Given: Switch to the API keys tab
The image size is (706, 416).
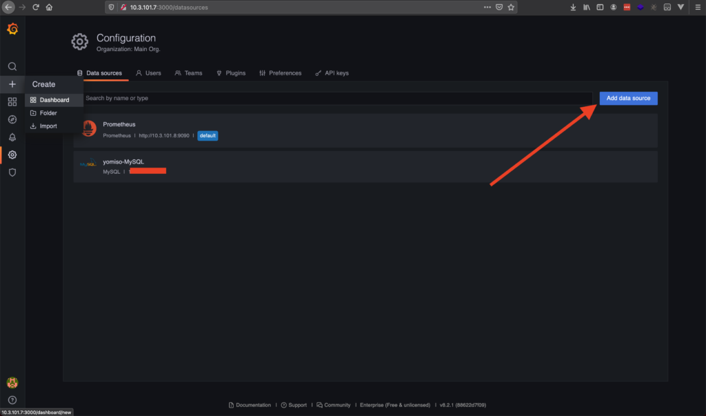Looking at the screenshot, I should coord(332,73).
